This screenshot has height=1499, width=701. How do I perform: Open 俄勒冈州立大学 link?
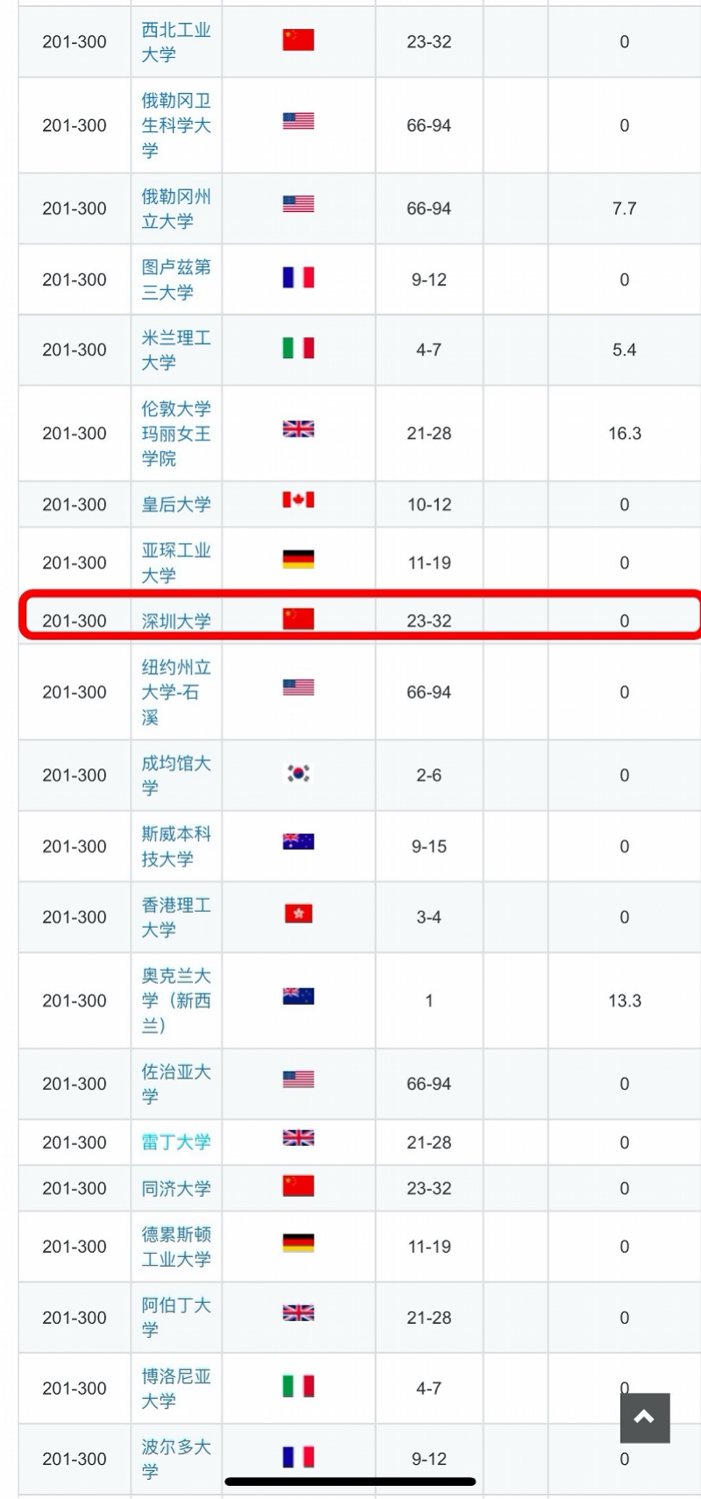click(176, 209)
